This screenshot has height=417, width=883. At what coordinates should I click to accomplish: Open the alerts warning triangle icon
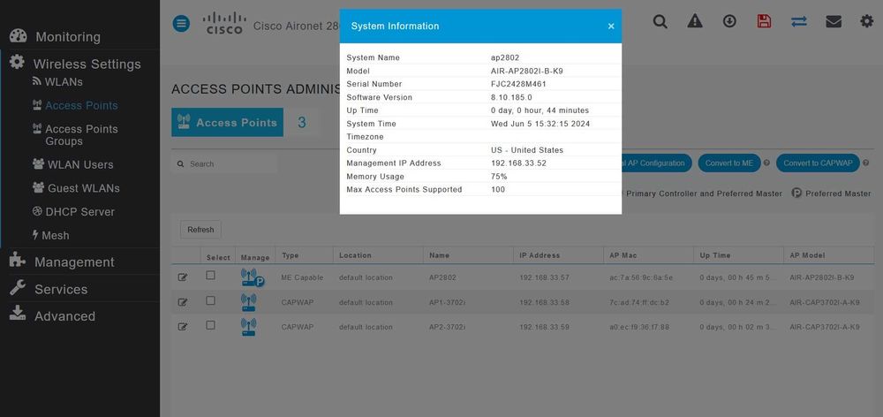click(695, 21)
